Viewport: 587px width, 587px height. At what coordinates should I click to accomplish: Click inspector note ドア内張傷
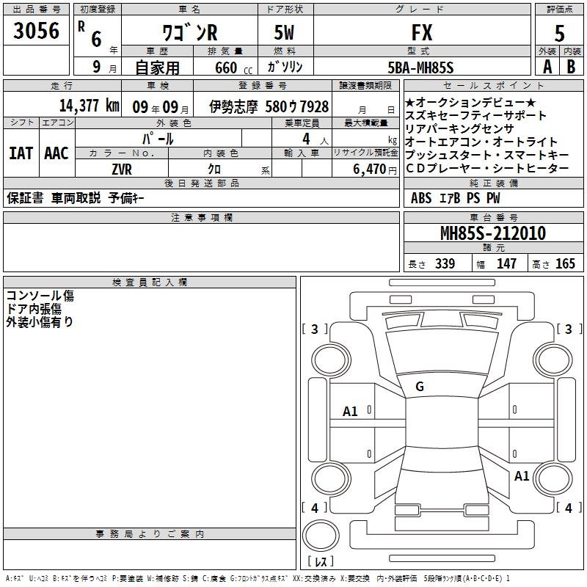[x=34, y=309]
